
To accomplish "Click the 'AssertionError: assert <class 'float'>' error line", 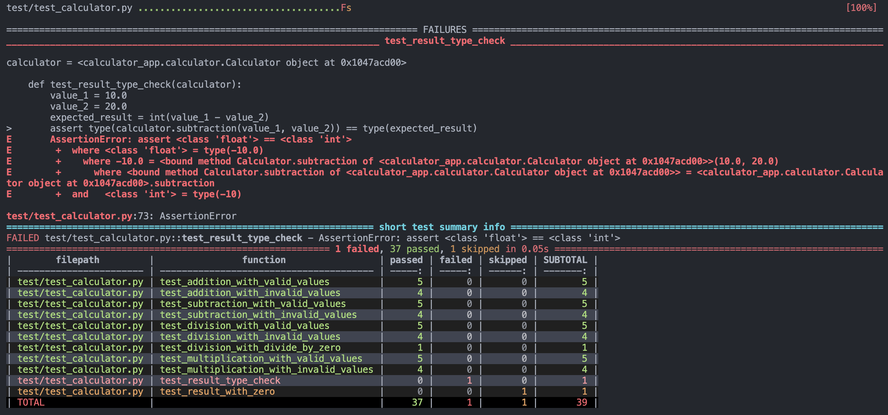I will coord(201,139).
